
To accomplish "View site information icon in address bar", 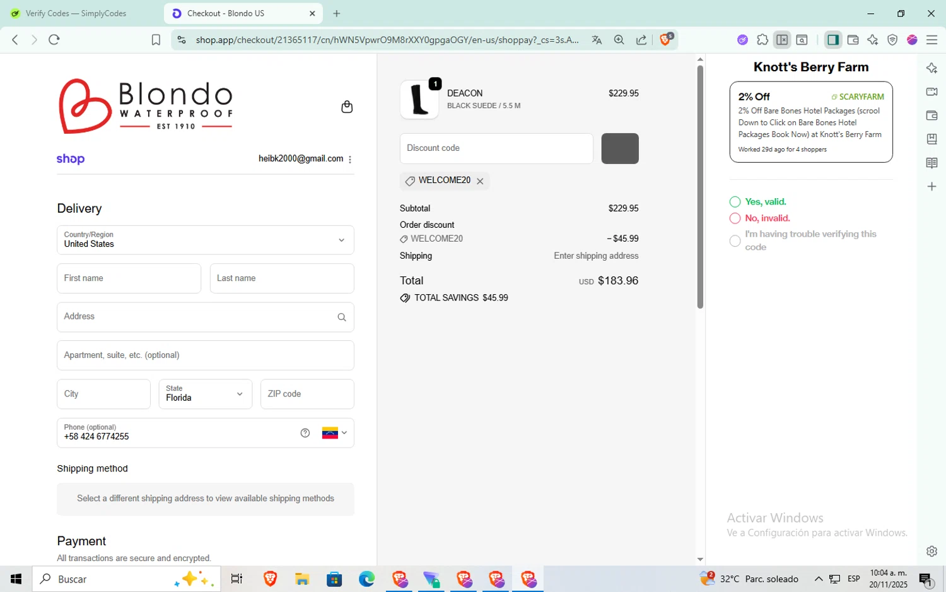I will tap(182, 40).
